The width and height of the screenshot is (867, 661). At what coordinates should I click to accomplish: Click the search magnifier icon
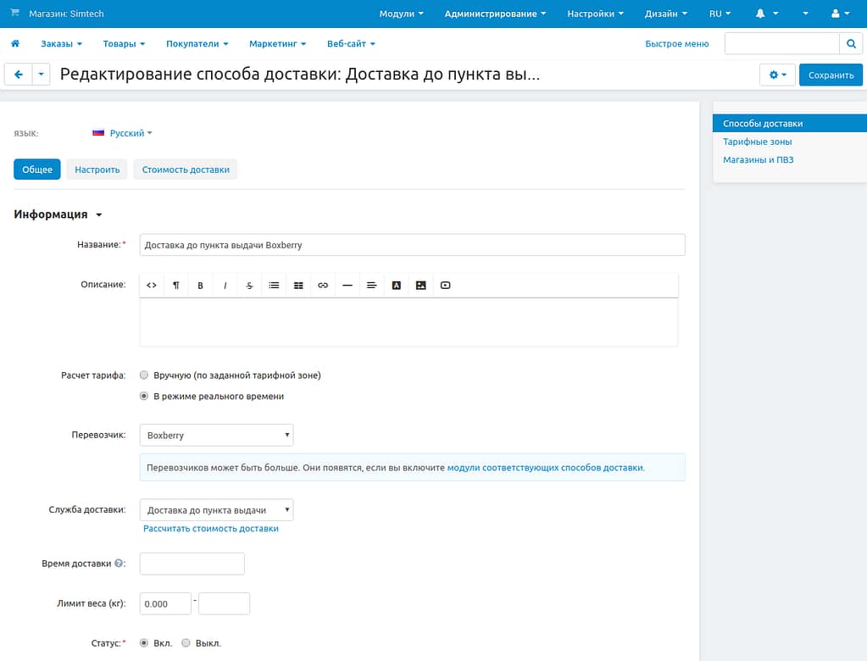(851, 43)
